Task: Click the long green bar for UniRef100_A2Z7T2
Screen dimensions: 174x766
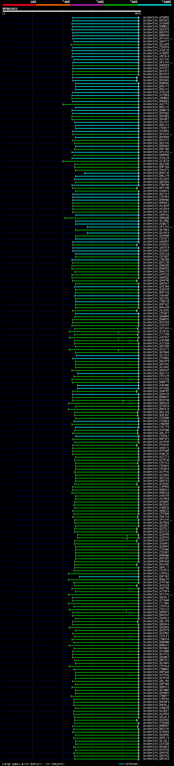Action: coord(101,104)
